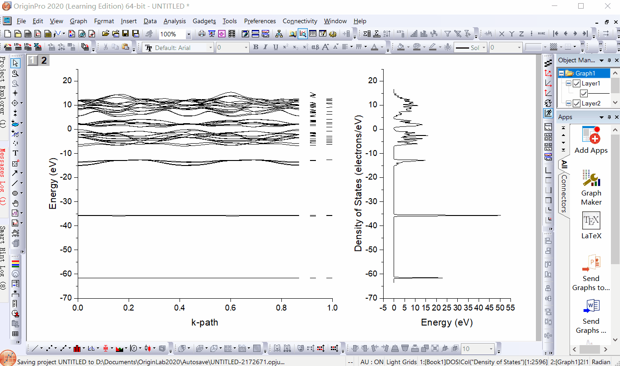Open the Project Explorer side panel
Screen dimensions: 620x366
[x=3, y=91]
